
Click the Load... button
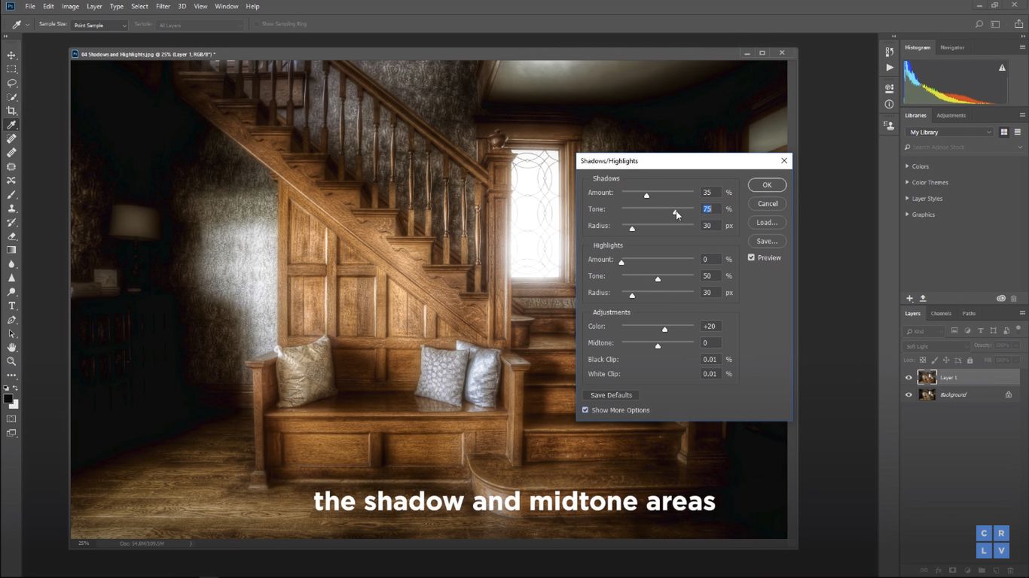(x=767, y=223)
